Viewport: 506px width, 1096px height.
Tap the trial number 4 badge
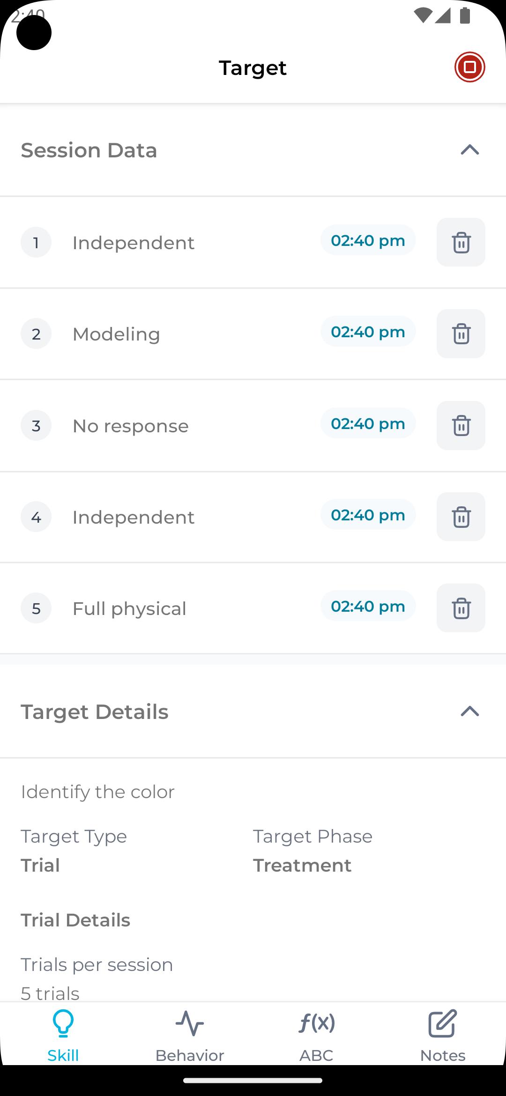pyautogui.click(x=36, y=517)
